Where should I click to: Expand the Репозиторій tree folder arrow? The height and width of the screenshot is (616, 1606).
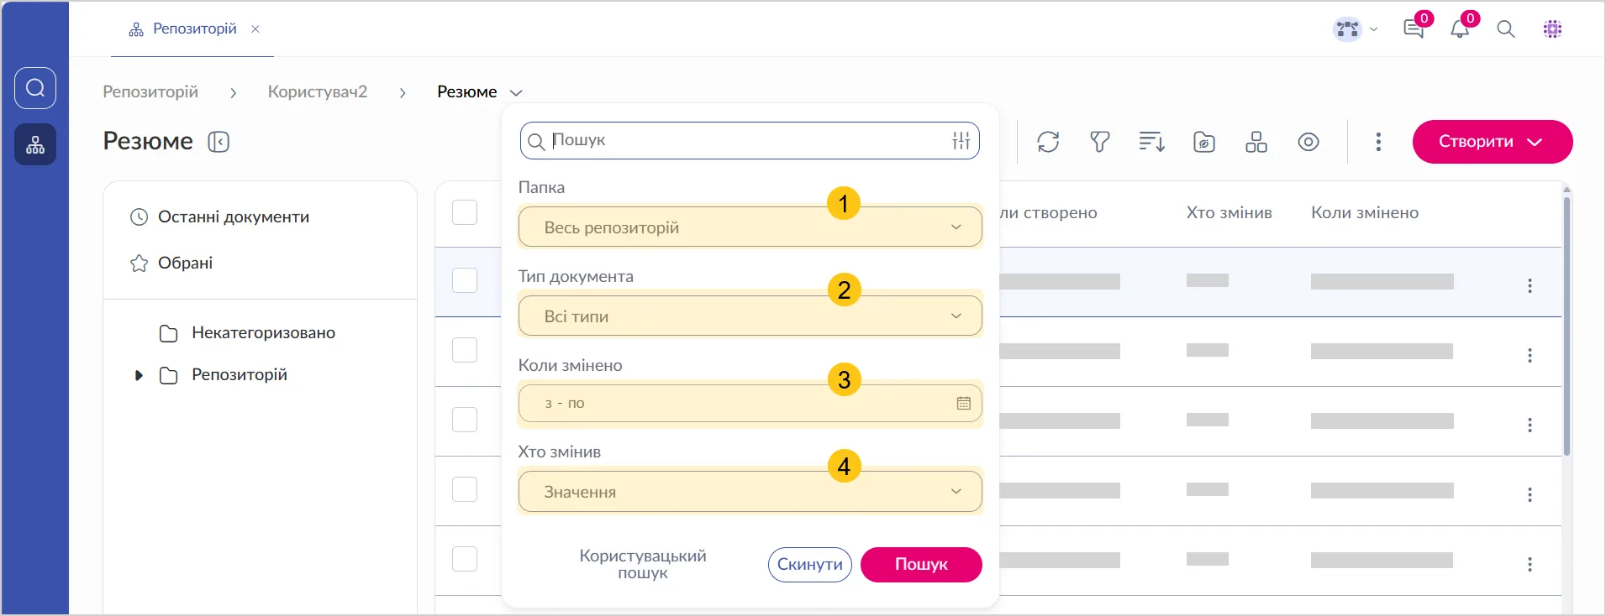(x=140, y=375)
